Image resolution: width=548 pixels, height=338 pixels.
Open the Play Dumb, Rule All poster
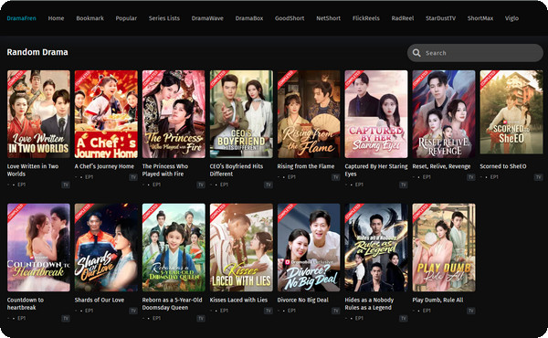pos(444,248)
